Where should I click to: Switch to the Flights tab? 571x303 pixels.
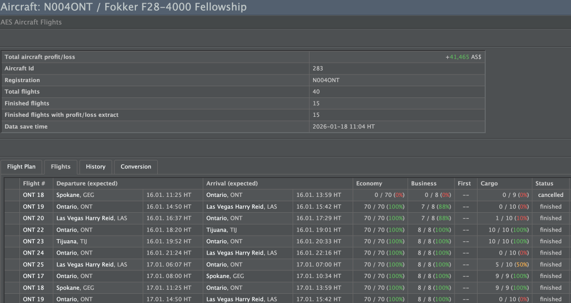tap(61, 167)
